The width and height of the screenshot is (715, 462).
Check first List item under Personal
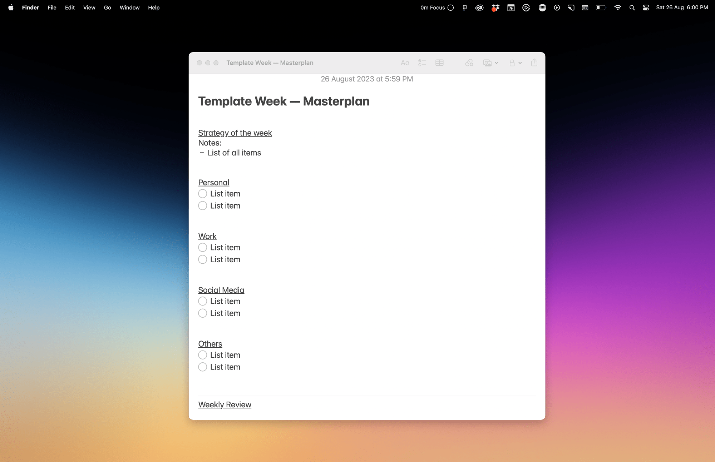[203, 194]
